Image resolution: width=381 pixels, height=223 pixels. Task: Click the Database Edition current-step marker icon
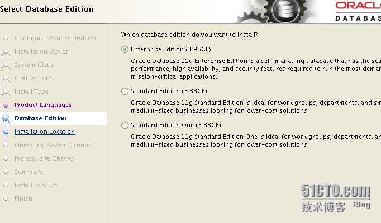pos(6,118)
